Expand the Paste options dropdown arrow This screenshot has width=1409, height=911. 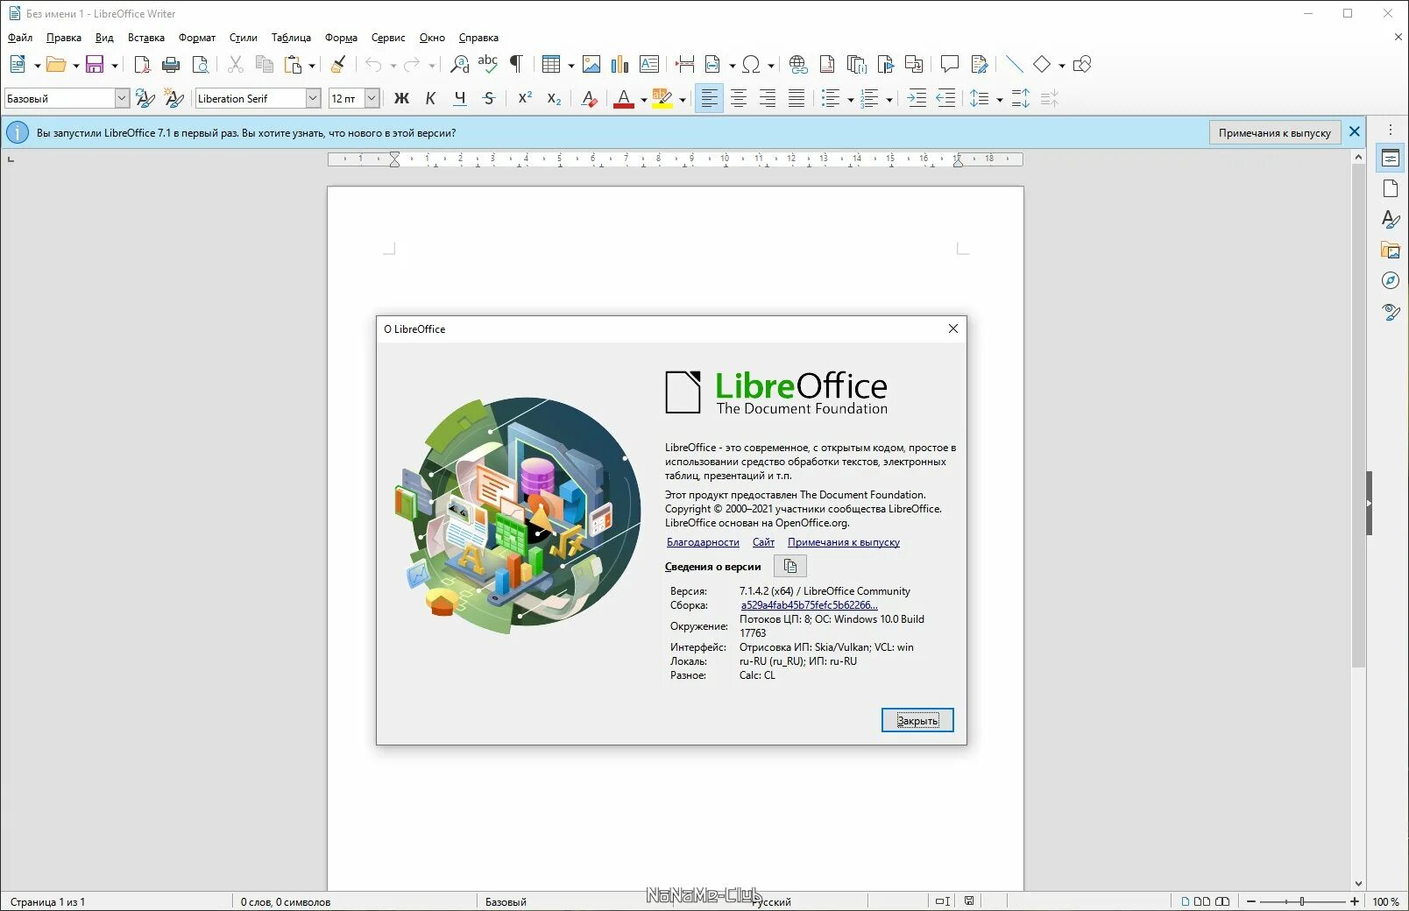pos(311,65)
